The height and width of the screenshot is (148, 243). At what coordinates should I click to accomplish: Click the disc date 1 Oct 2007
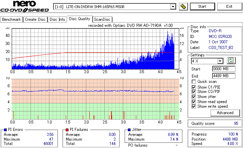click(218, 42)
